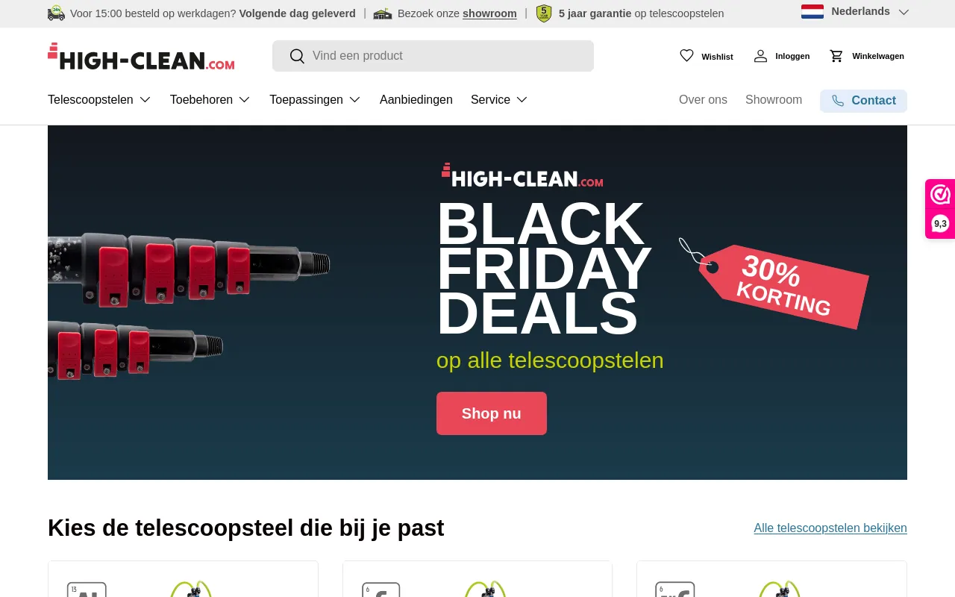955x597 pixels.
Task: Click the 5 jaar garantie shield icon
Action: (x=544, y=13)
